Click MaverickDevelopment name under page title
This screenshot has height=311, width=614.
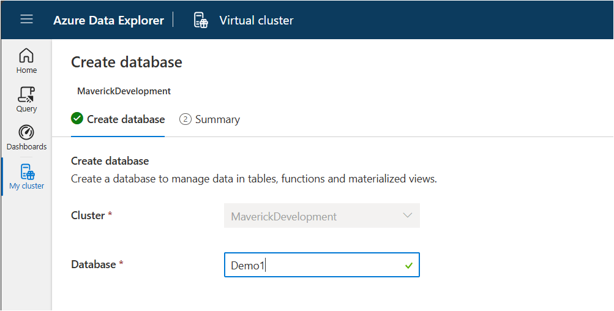pos(124,91)
